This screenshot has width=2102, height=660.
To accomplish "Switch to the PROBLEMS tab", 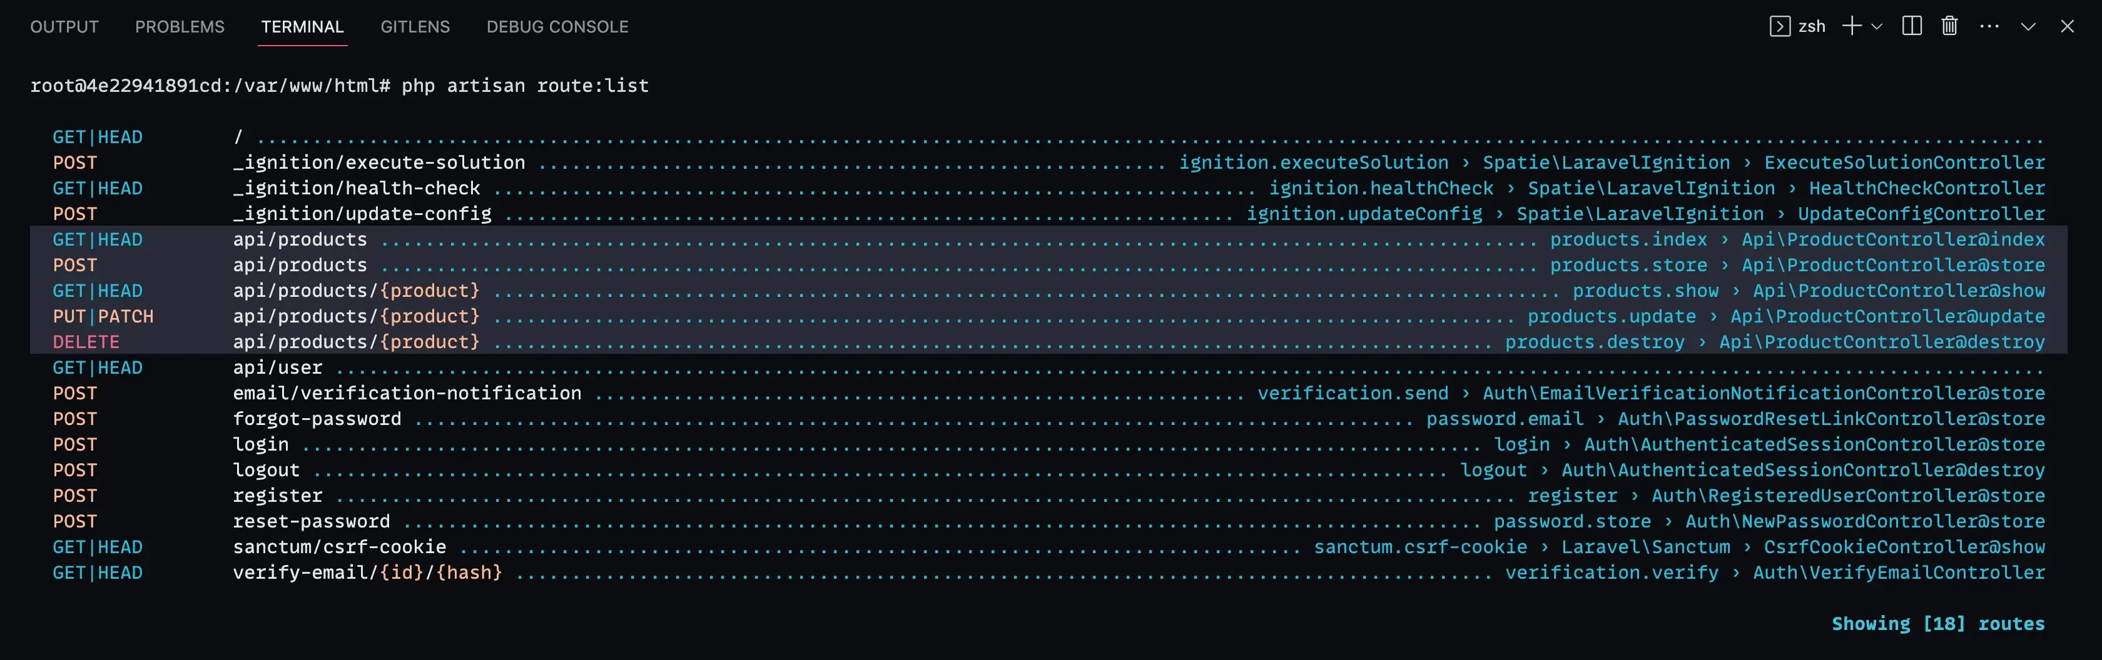I will click(180, 26).
